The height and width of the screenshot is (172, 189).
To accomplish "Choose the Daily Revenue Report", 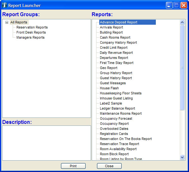I will click(x=116, y=53).
